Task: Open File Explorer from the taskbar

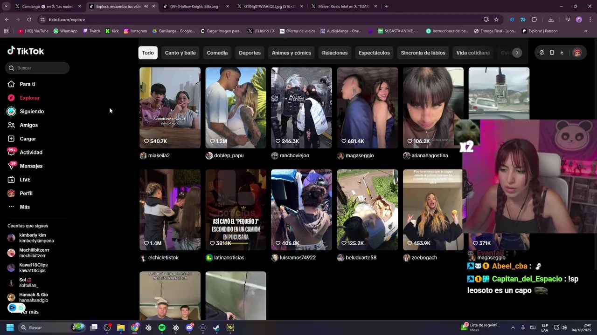Action: (121, 328)
